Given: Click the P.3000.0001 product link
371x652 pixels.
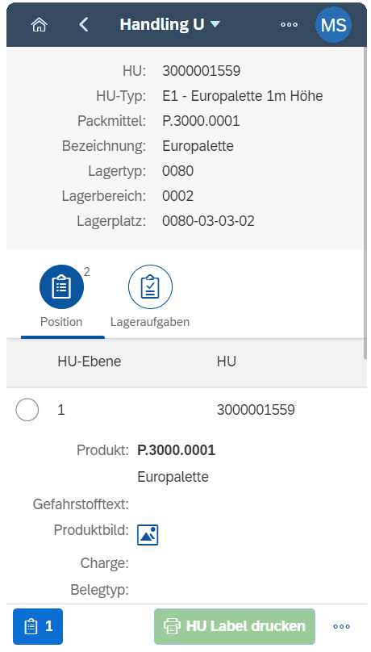Looking at the screenshot, I should point(176,450).
